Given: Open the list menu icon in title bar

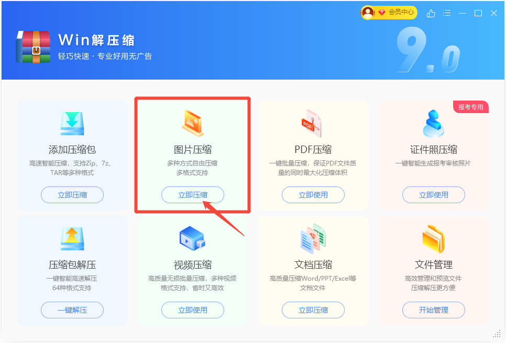Looking at the screenshot, I should [x=447, y=13].
